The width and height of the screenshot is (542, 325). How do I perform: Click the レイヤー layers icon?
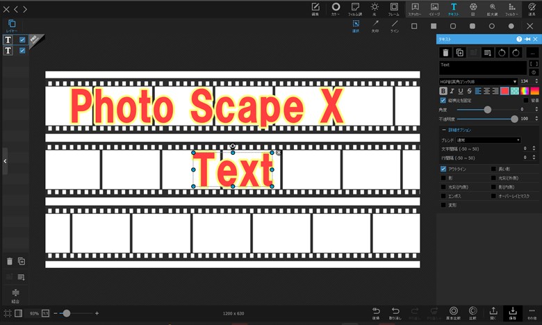[x=11, y=26]
